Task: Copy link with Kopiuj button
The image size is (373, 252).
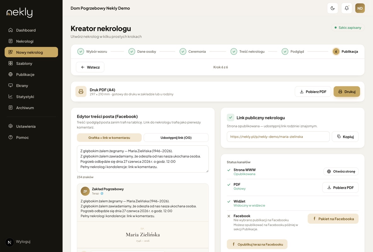Action: (345, 137)
